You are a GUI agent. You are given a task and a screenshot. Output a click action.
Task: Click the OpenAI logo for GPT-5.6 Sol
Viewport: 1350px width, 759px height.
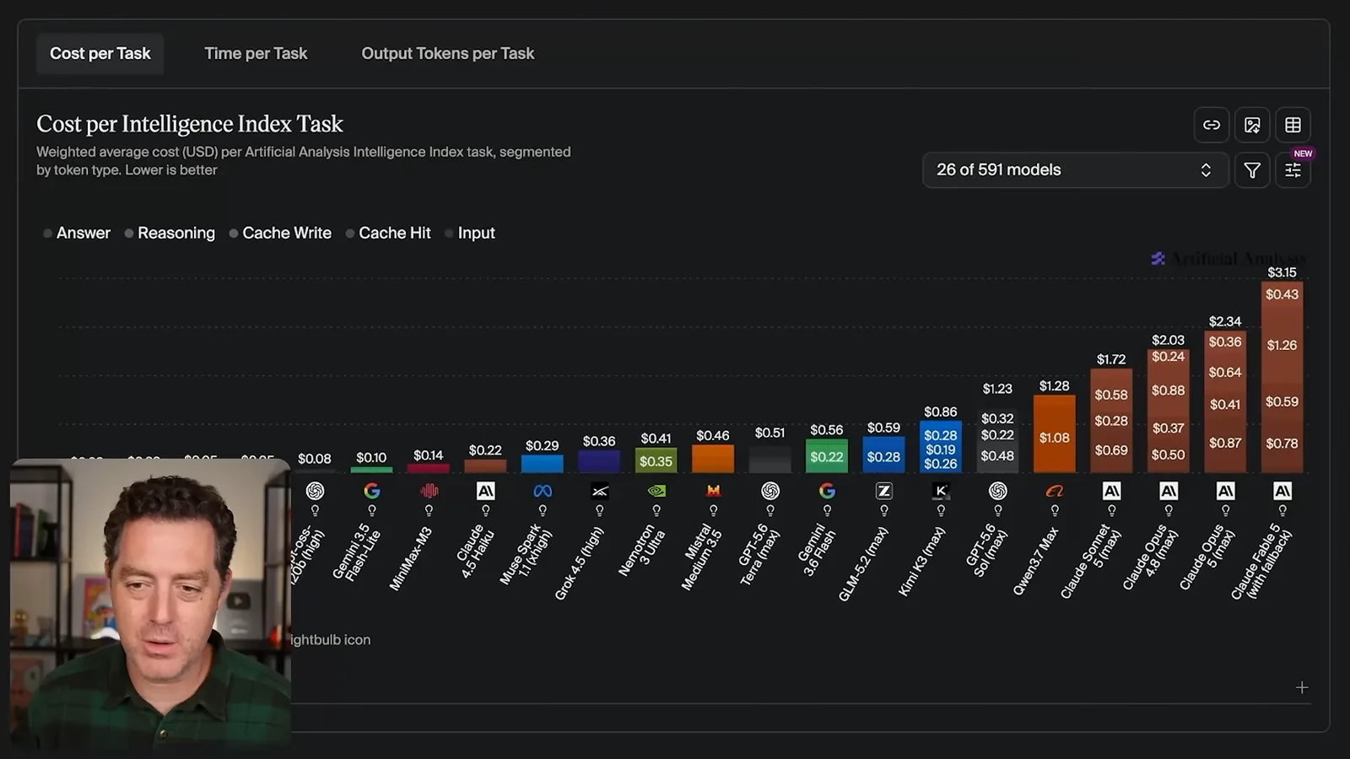click(x=998, y=491)
